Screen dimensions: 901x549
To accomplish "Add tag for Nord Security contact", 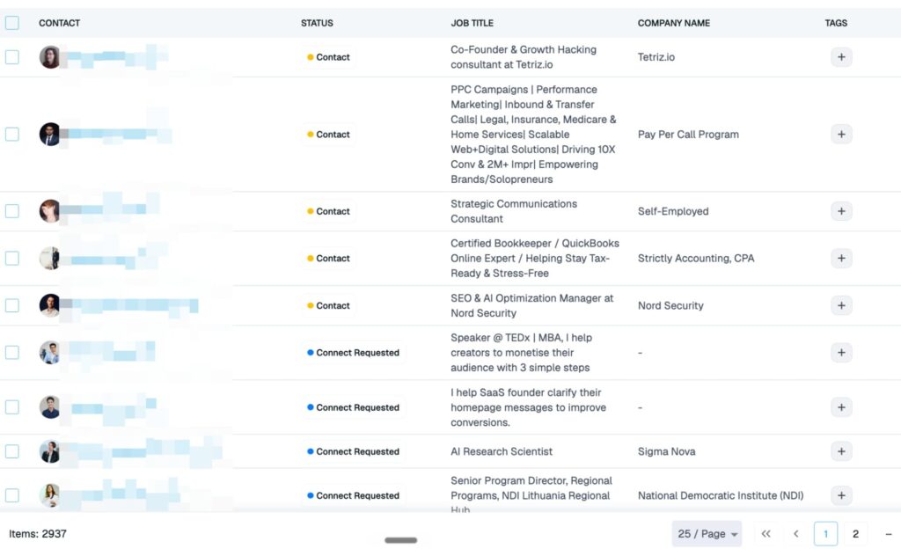I will click(x=841, y=305).
